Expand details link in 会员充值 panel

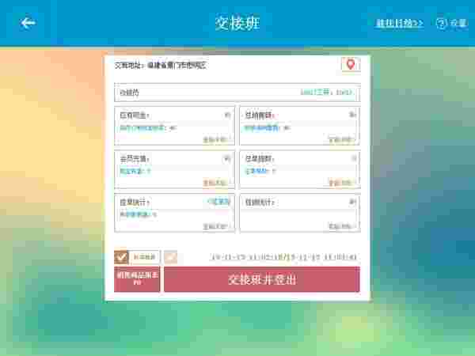click(x=215, y=184)
